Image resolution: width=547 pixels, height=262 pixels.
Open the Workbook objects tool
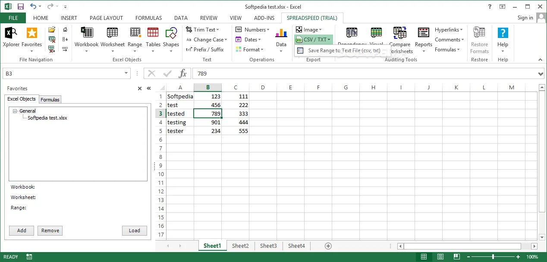coord(87,39)
